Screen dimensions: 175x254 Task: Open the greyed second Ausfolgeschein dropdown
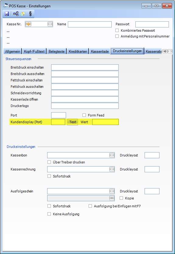click(112, 198)
